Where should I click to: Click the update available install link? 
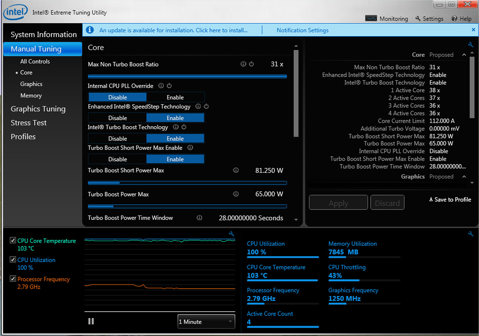point(174,30)
